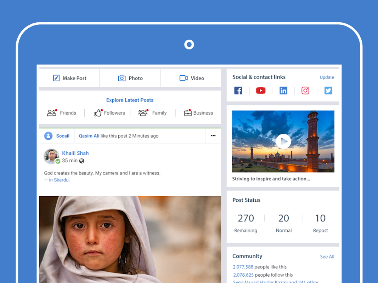Click the Socail label link
378x283 pixels.
tap(63, 136)
